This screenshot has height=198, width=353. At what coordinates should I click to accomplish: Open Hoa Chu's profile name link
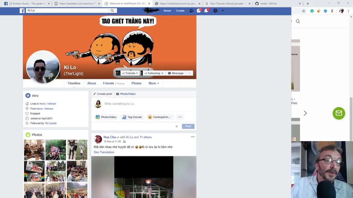click(x=109, y=137)
